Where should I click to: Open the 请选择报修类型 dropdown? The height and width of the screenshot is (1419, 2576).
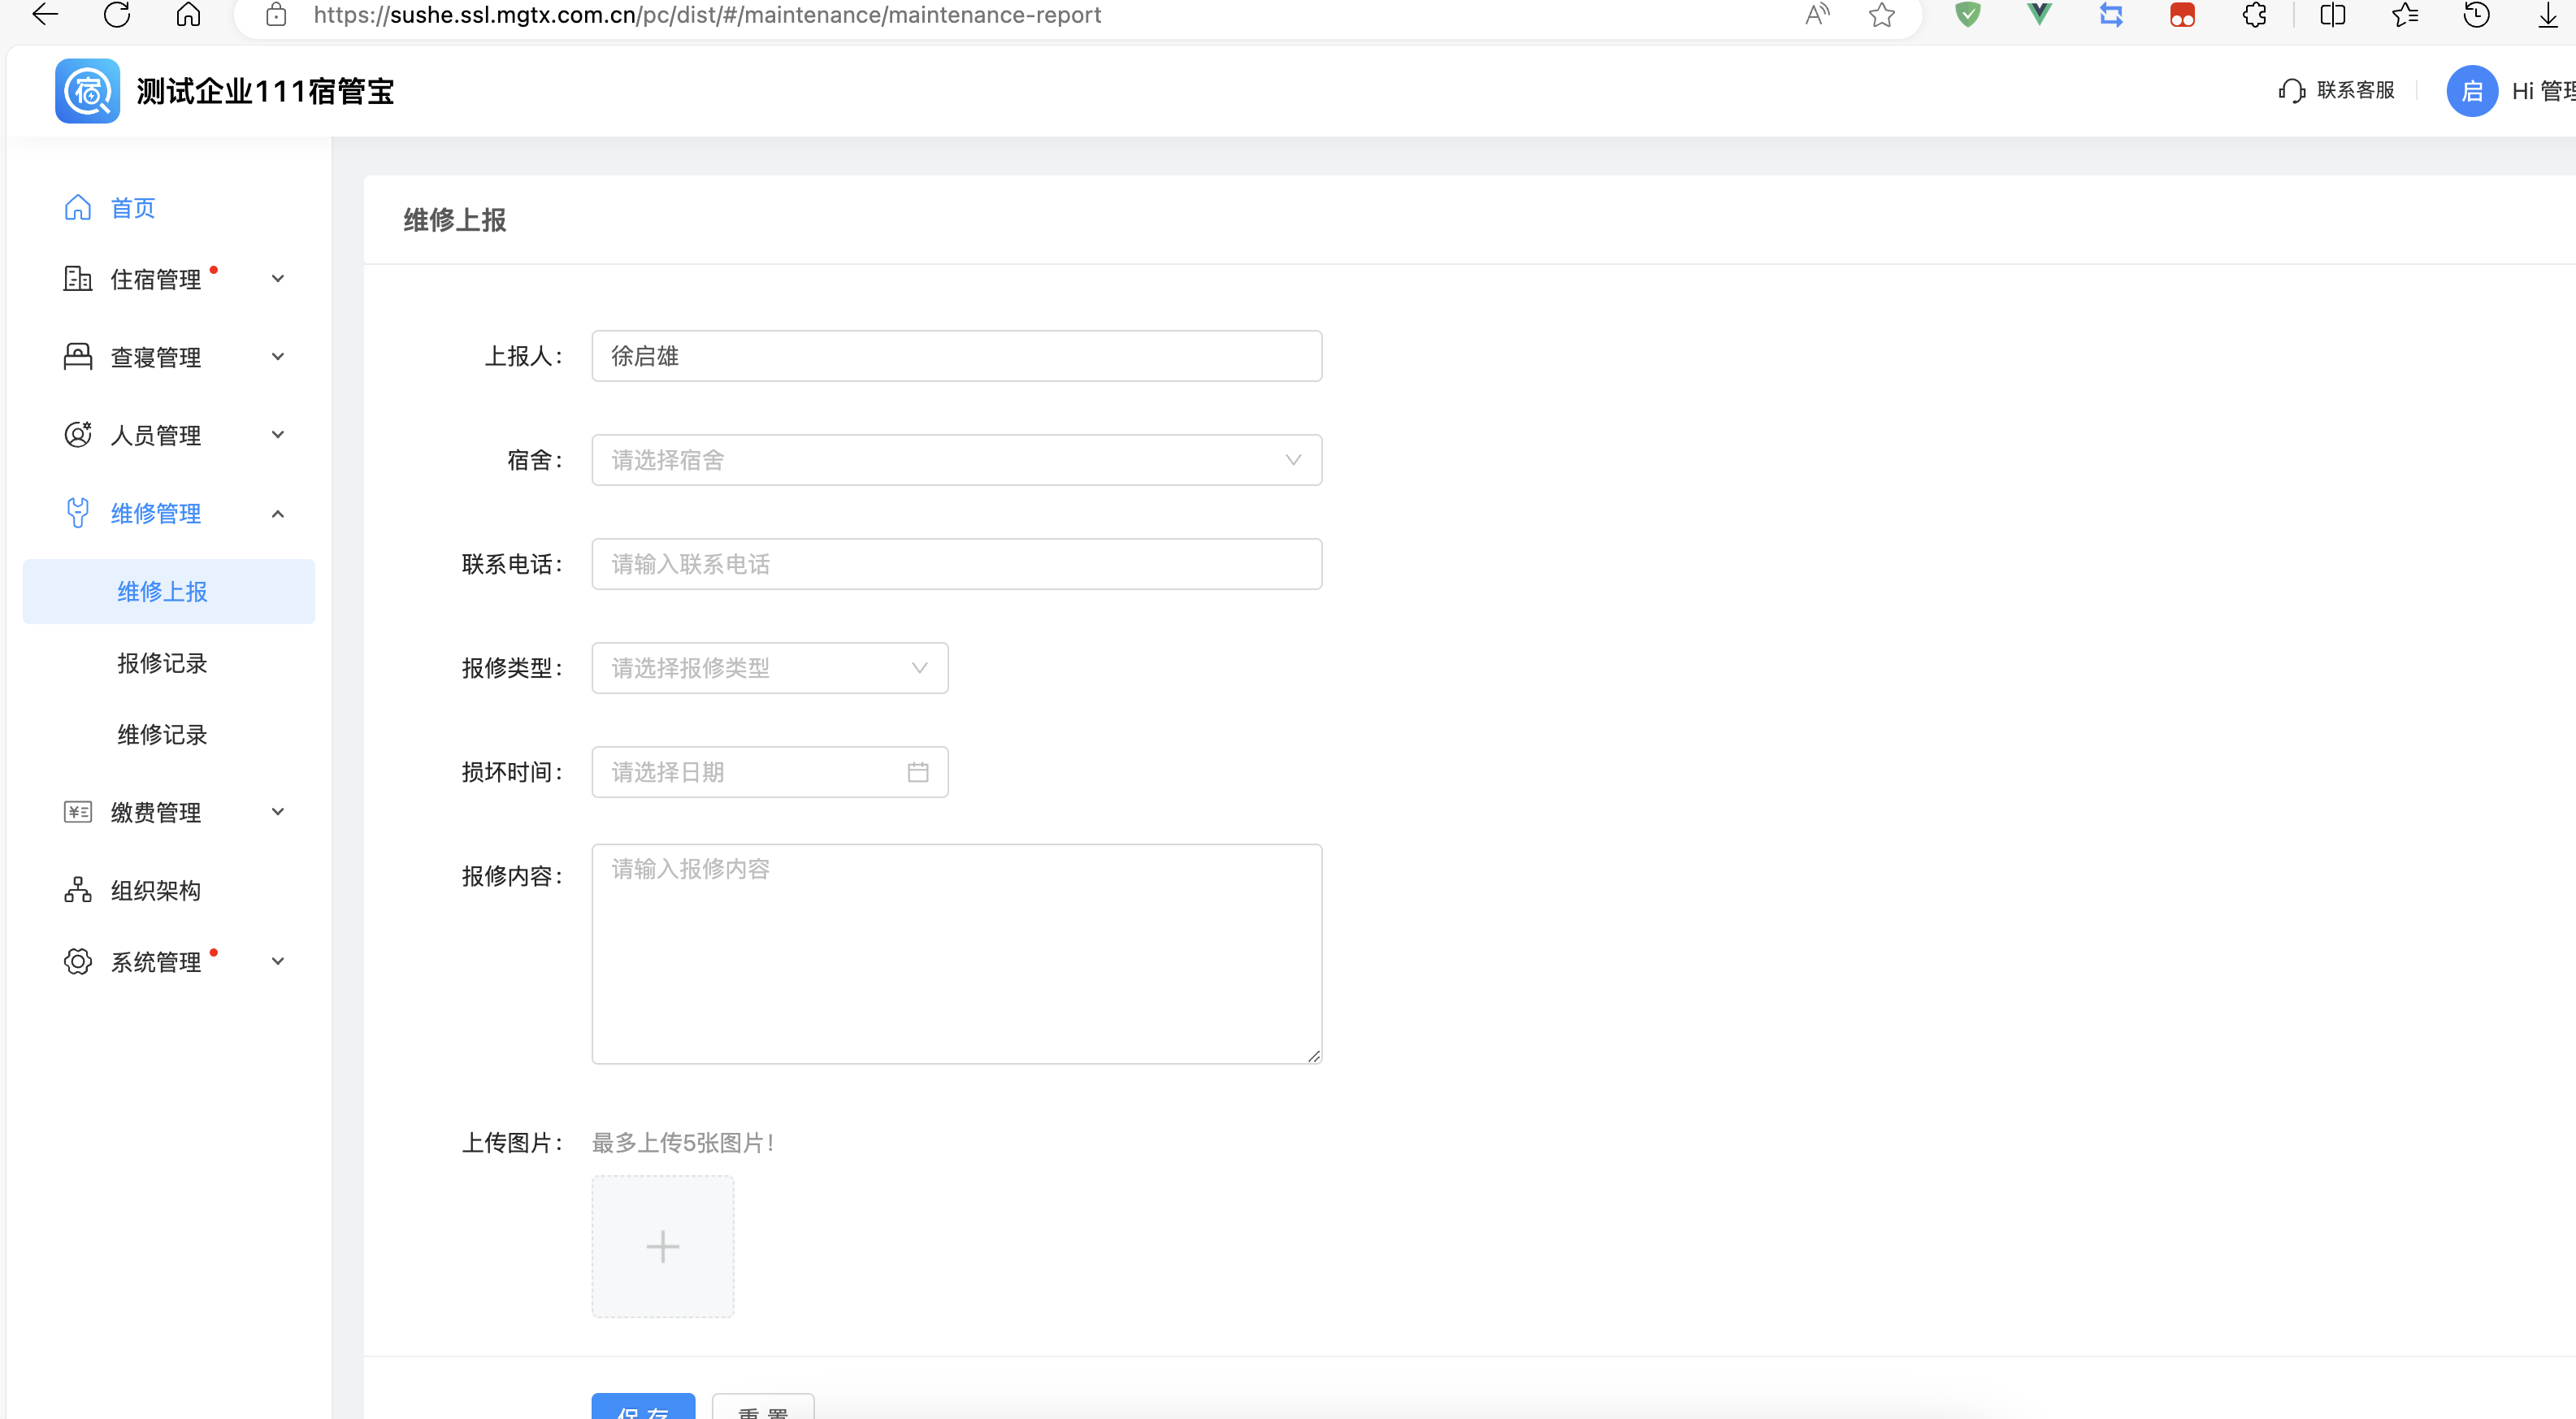click(x=769, y=668)
